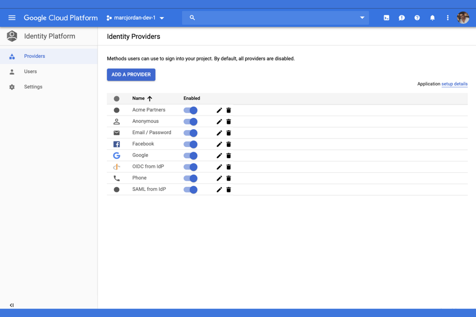Edit the Facebook provider with the pencil icon
Image resolution: width=476 pixels, height=317 pixels.
pos(219,144)
